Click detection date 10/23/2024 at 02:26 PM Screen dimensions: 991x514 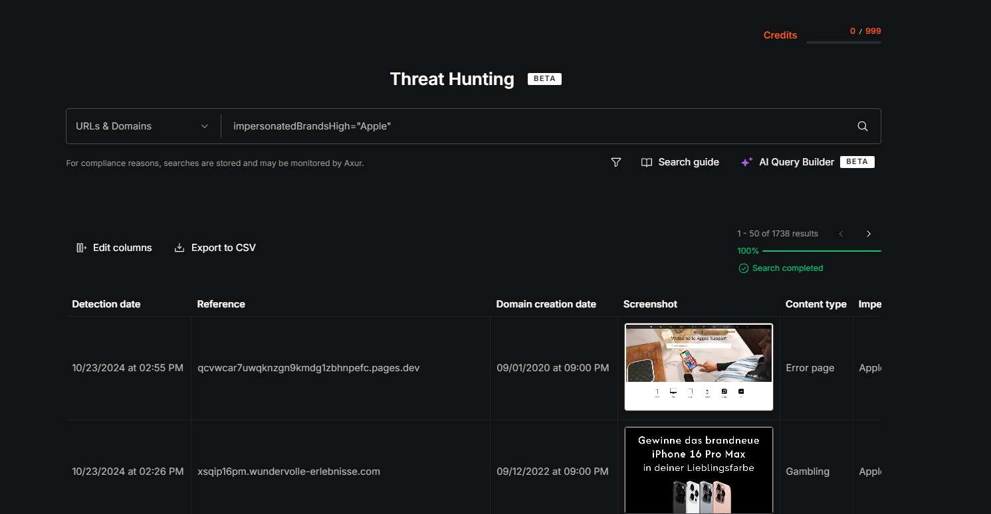point(128,471)
